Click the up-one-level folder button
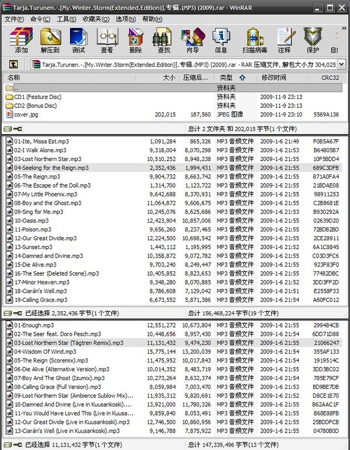350x450 pixels. [13, 64]
